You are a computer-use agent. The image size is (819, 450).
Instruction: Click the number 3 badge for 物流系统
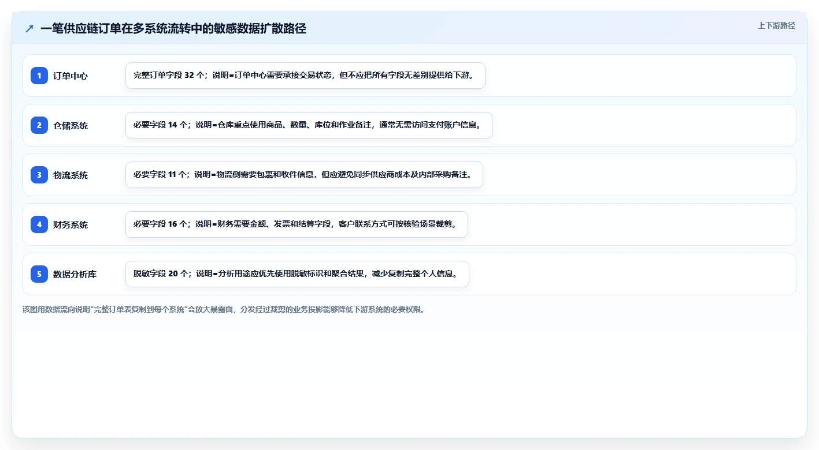[x=39, y=175]
